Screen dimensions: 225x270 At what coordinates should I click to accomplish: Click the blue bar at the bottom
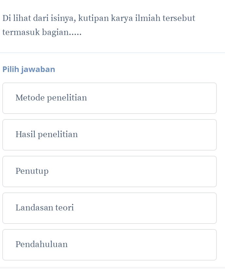[x=113, y=268]
